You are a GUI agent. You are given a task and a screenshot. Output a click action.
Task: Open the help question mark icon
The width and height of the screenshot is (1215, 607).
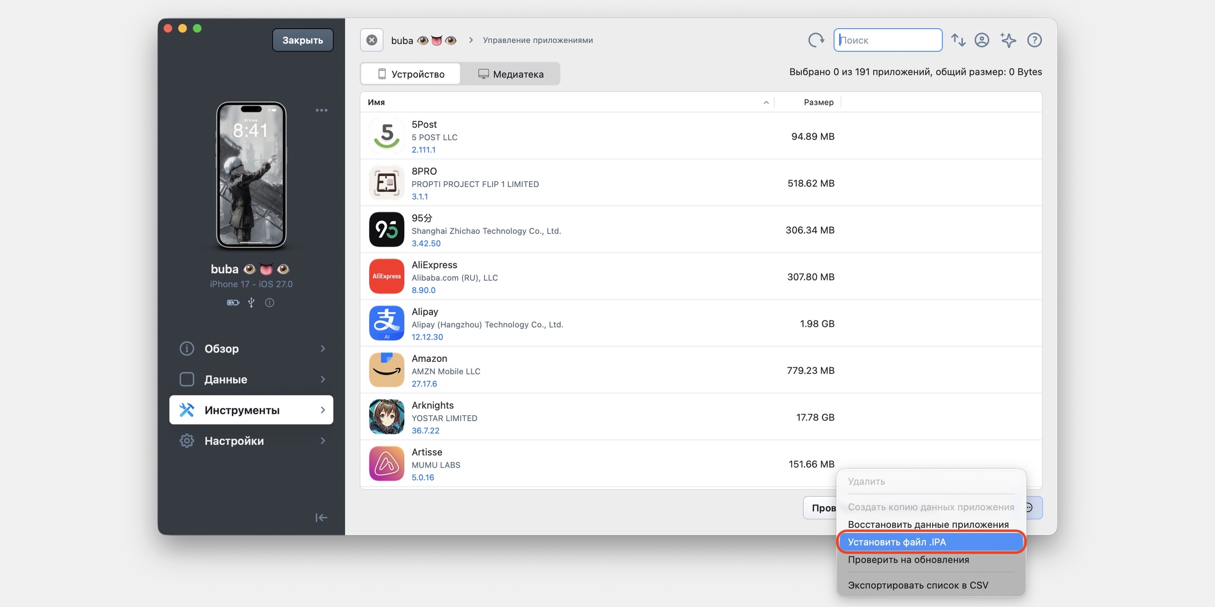tap(1034, 40)
